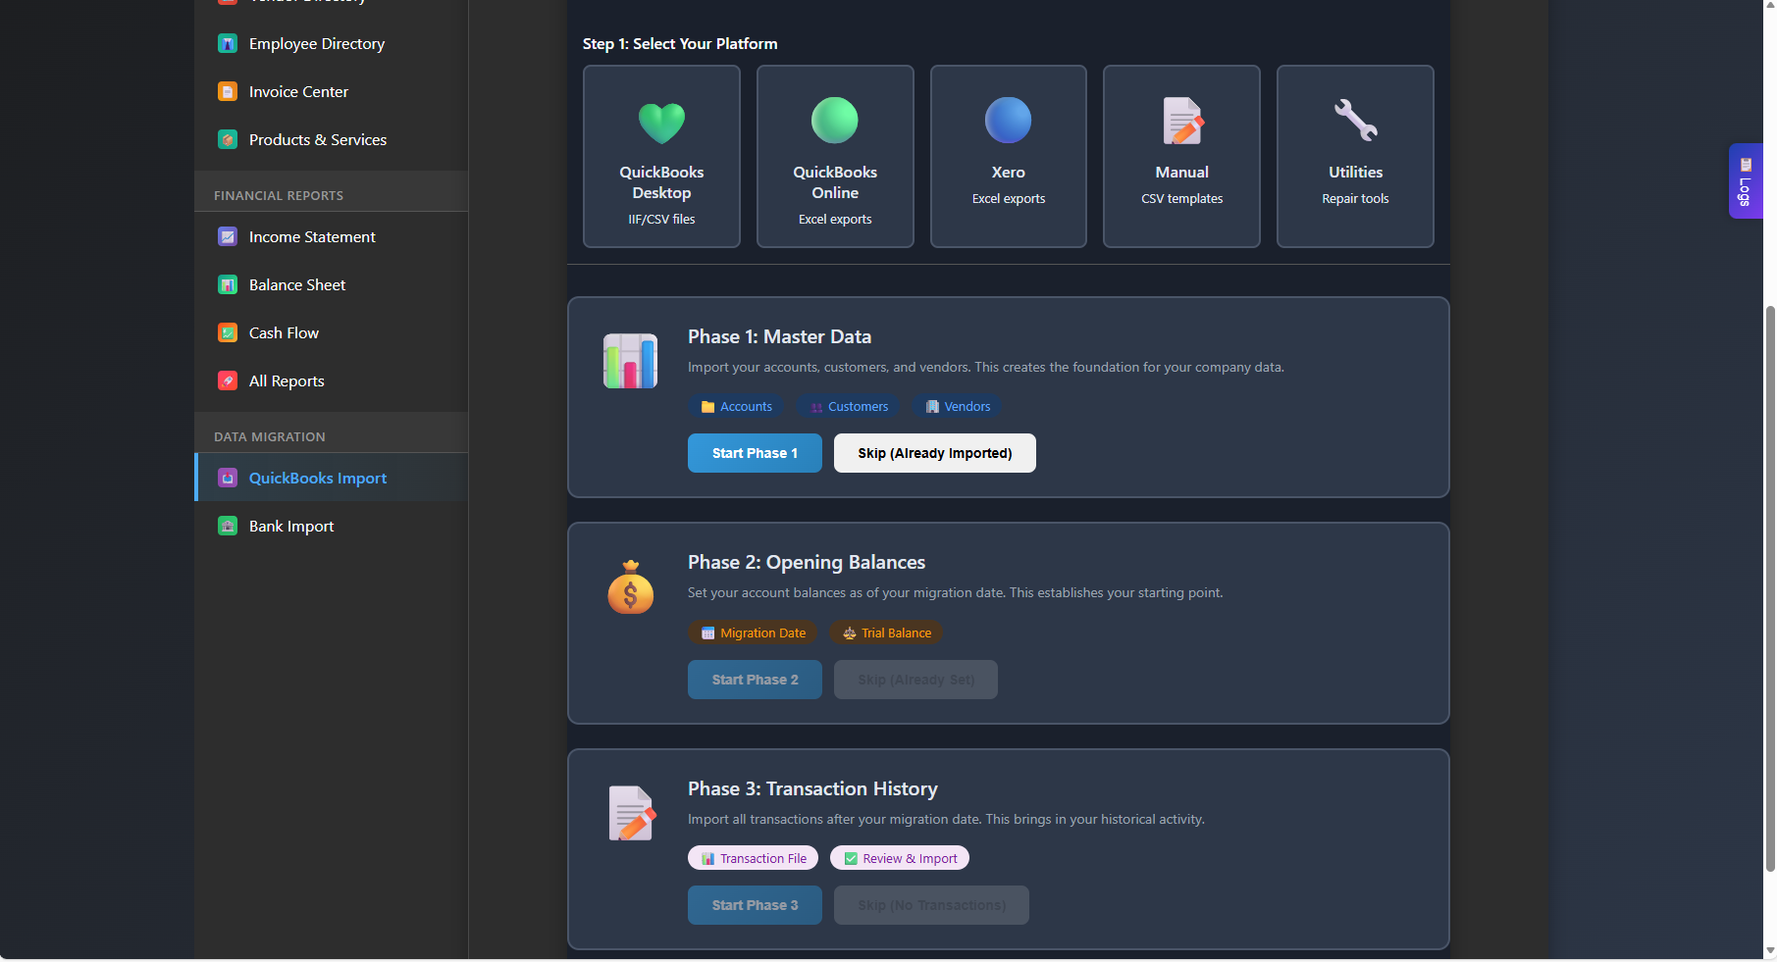Click the Products & Services sidebar icon
The height and width of the screenshot is (962, 1777).
click(x=228, y=139)
